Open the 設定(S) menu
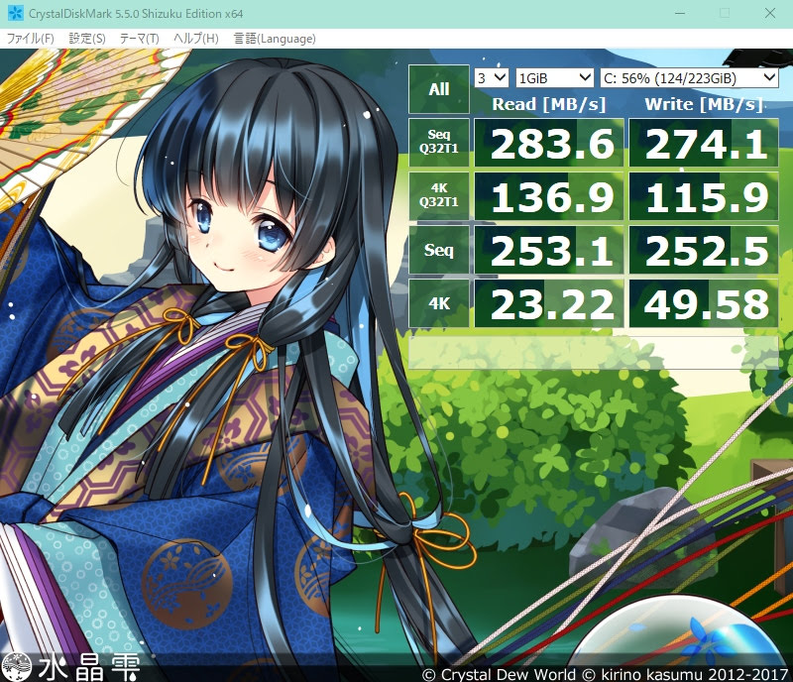 [87, 39]
